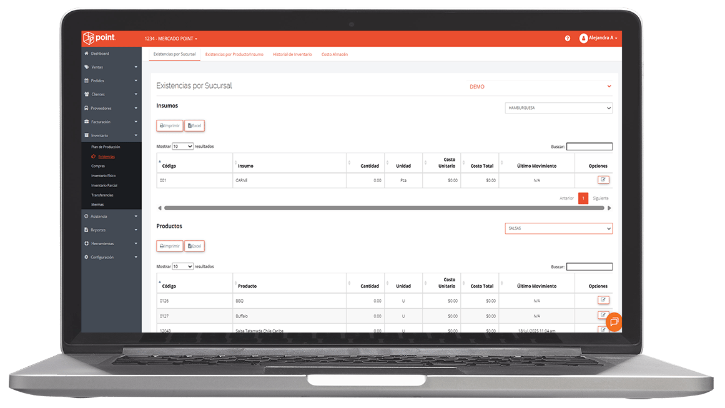Open the orange chat bubble widget
Image resolution: width=725 pixels, height=408 pixels.
[x=614, y=321]
